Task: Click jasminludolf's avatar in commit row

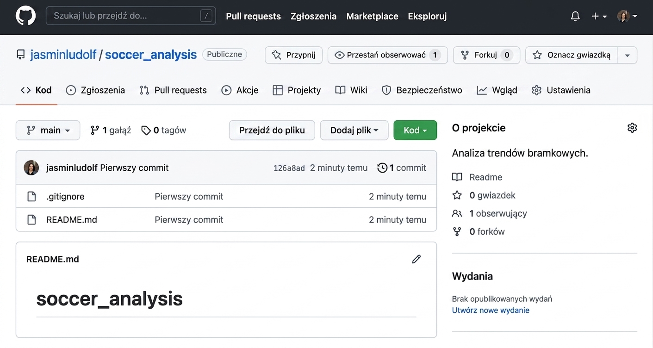Action: point(31,168)
